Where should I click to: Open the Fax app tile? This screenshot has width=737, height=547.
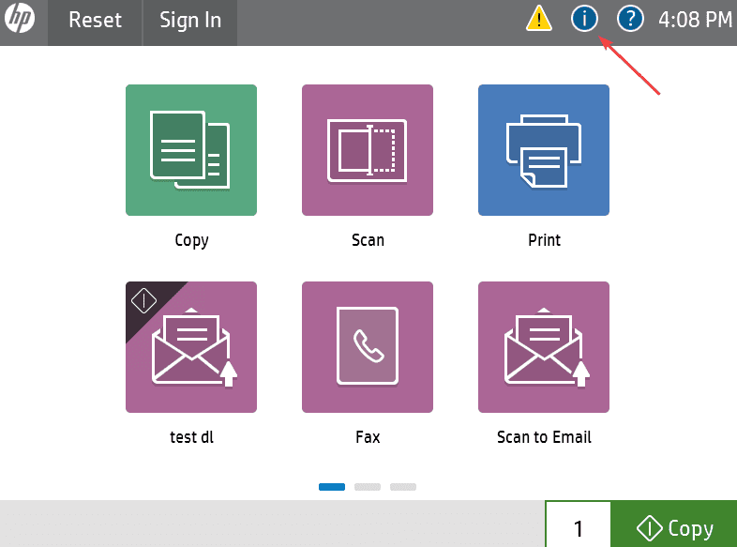368,347
